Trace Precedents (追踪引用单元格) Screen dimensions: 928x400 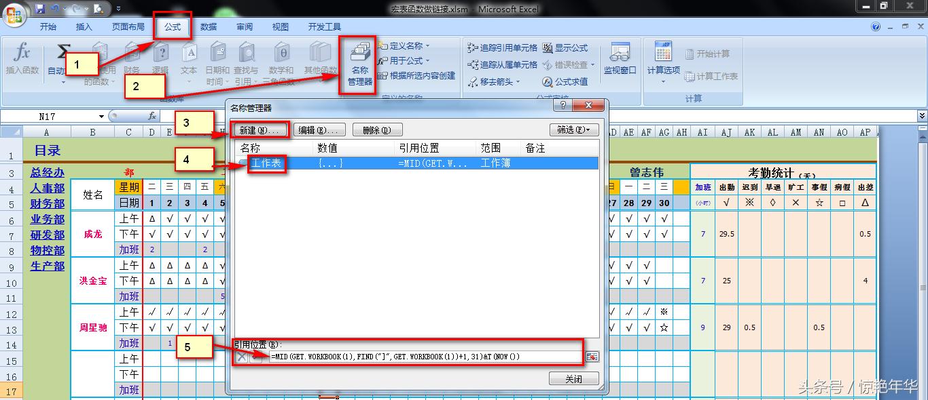(503, 47)
